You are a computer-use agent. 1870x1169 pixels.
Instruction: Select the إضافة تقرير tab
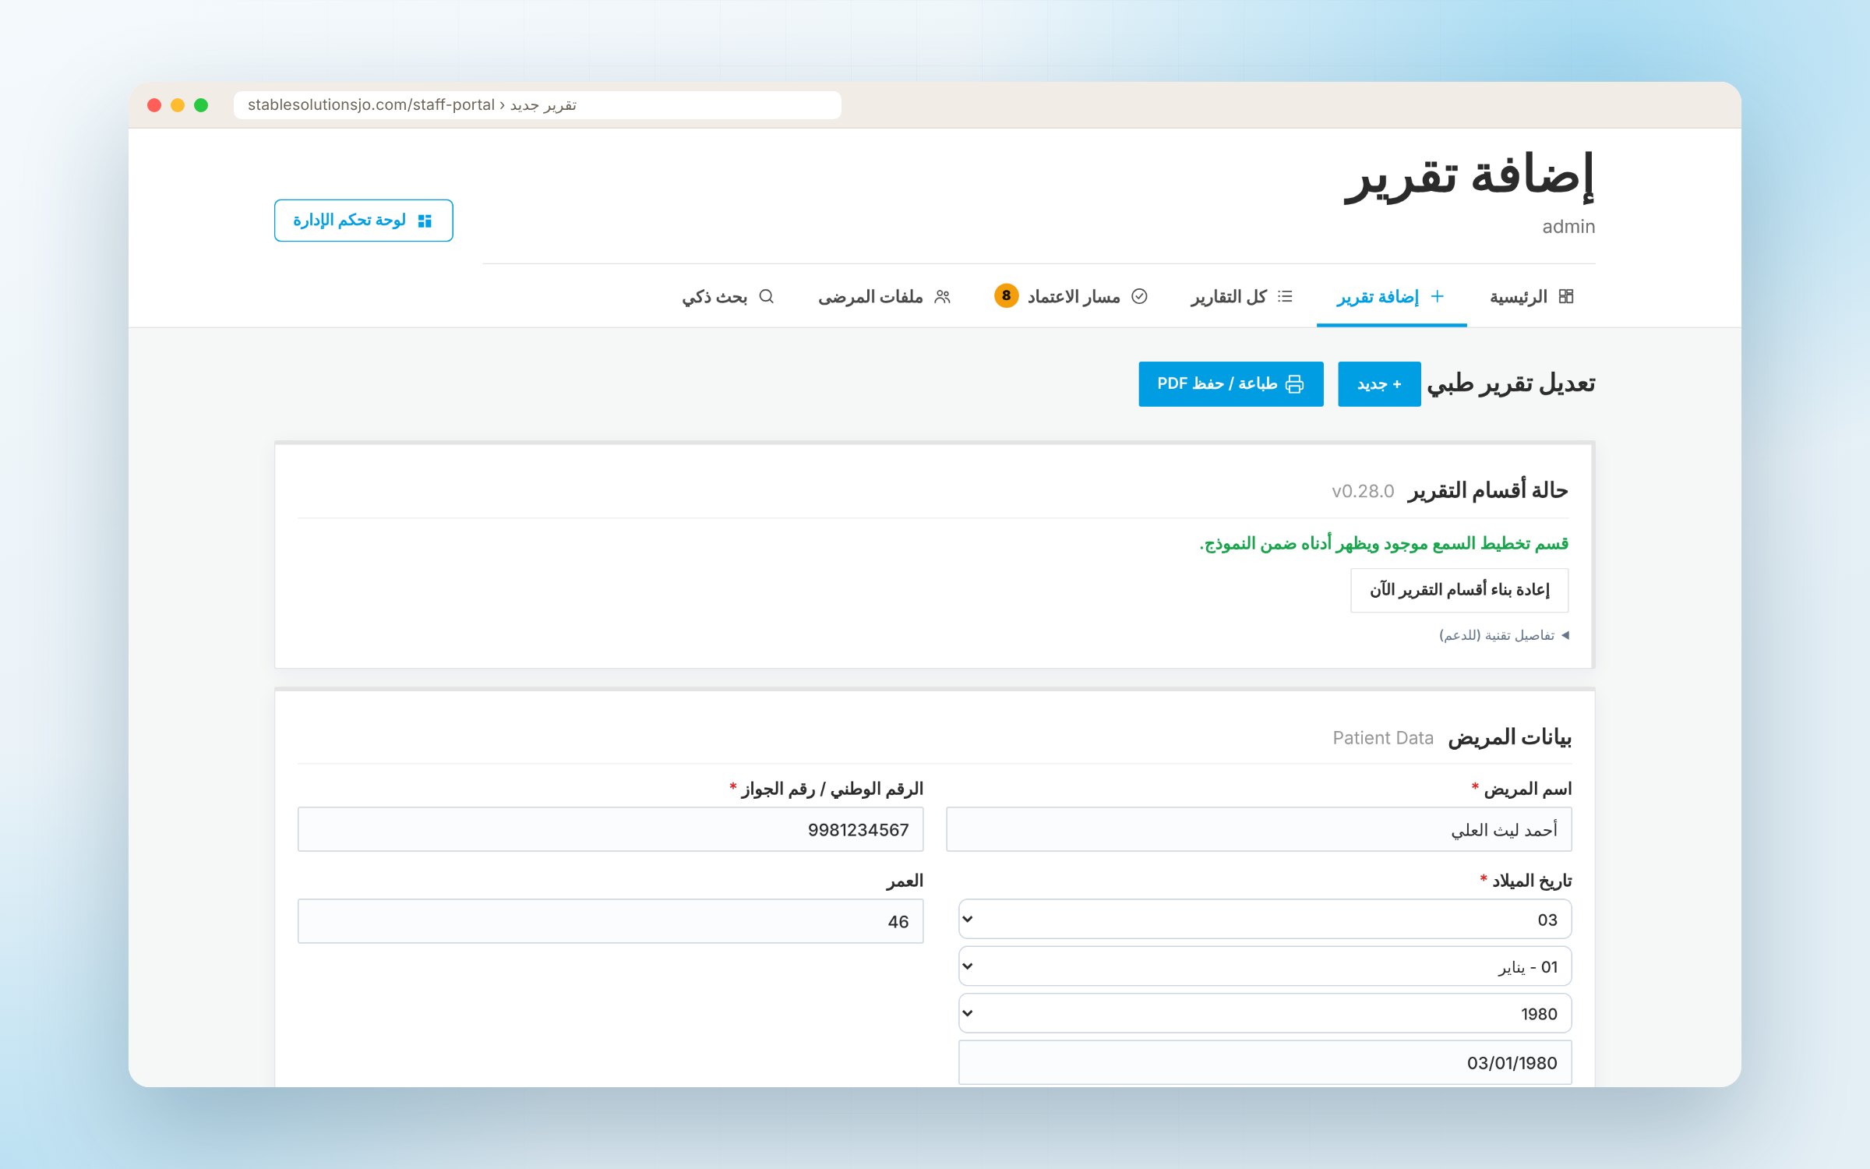pos(1392,296)
